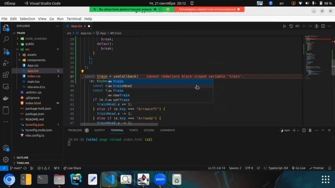Open the View menu

[x=42, y=19]
